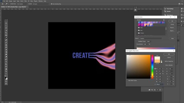Select the first blue gradient preset thumbnail
Viewport: 184px width, 103px height.
tap(139, 22)
